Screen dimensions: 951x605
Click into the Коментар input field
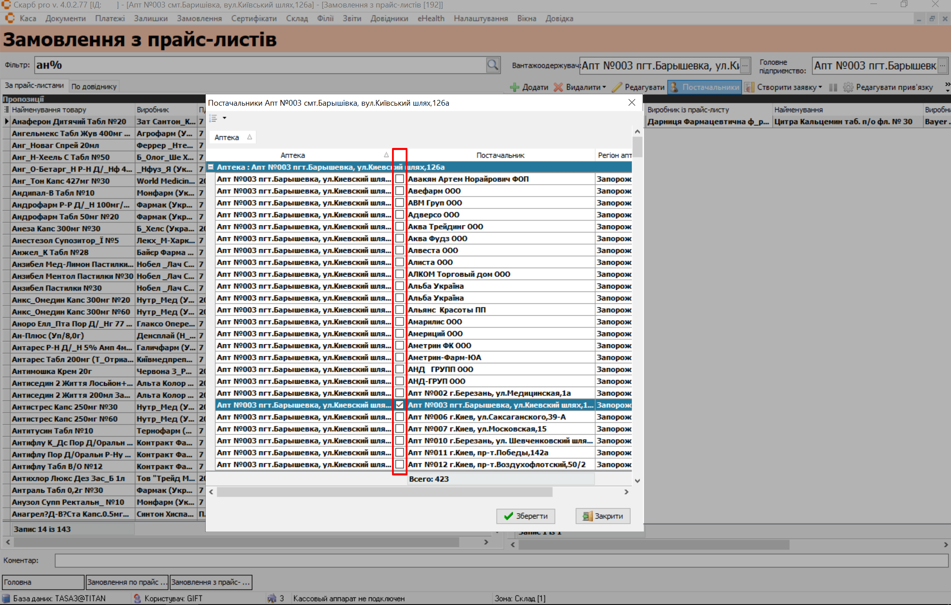(x=501, y=561)
